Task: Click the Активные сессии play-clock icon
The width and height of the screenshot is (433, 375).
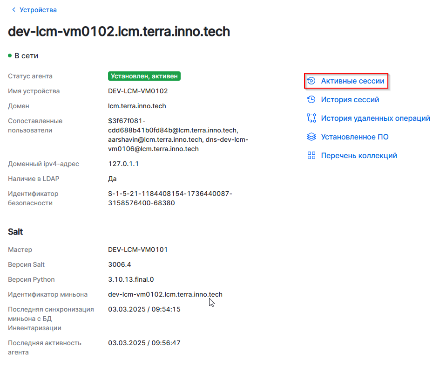Action: click(x=311, y=81)
